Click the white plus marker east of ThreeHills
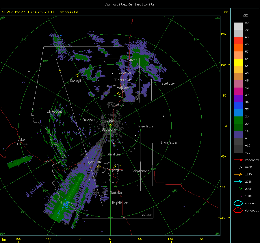 (x=163, y=116)
